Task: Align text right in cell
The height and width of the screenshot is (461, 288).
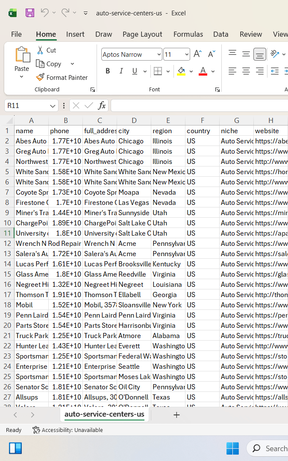Action: (259, 71)
